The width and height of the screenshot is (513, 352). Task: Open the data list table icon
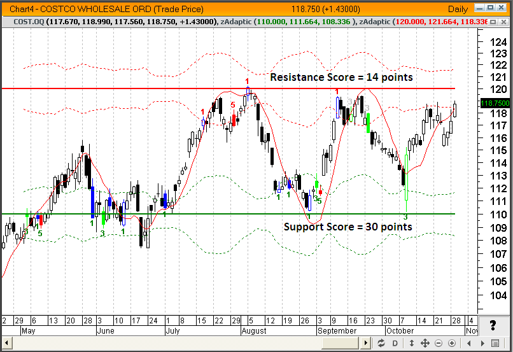[495, 343]
